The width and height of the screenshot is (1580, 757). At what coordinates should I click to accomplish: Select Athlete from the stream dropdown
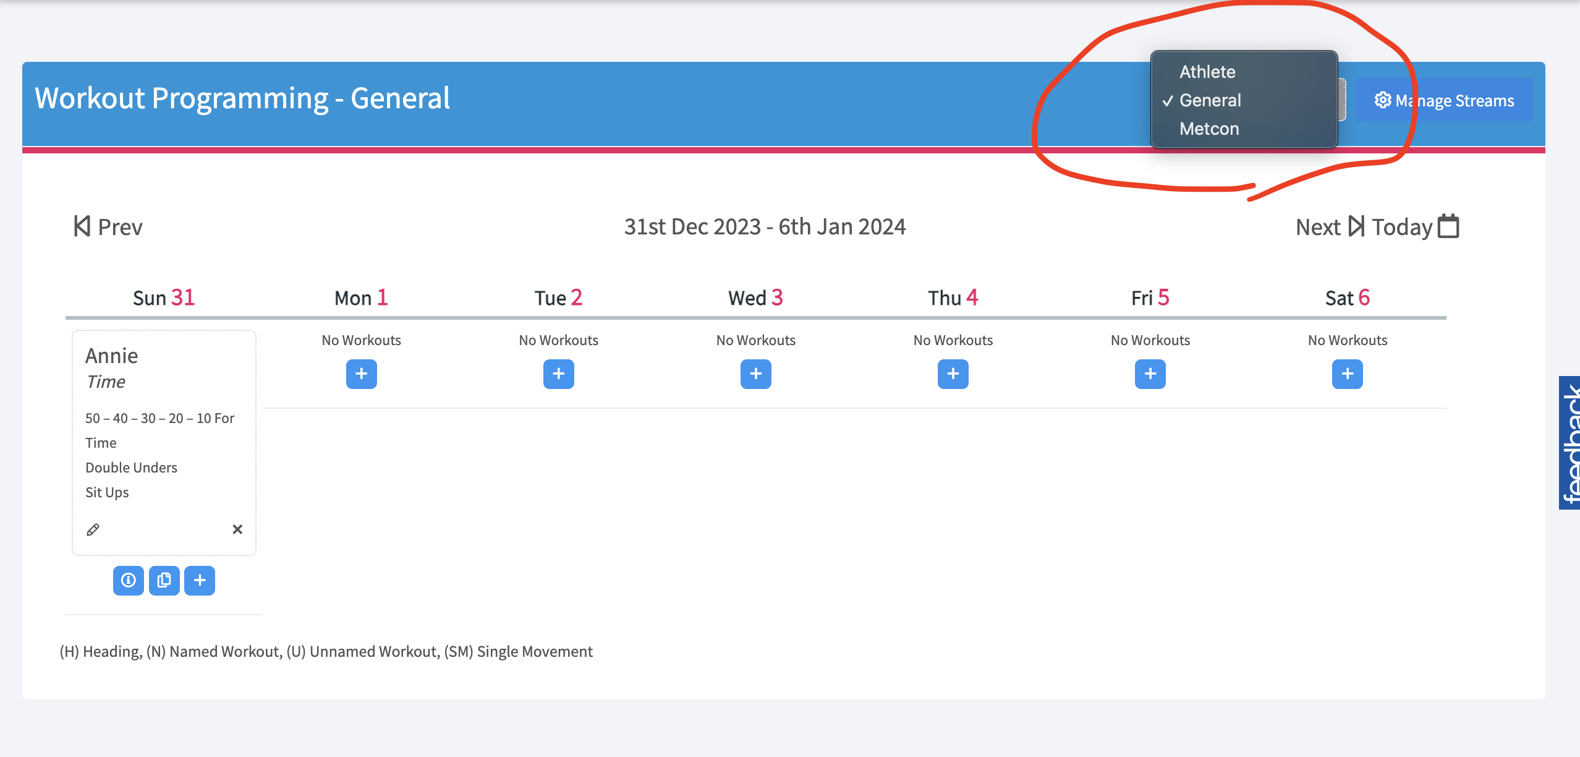(x=1207, y=72)
